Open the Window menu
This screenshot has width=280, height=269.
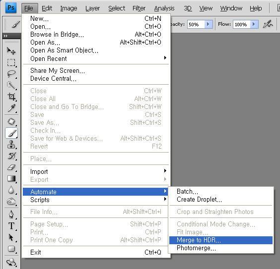[x=231, y=8]
